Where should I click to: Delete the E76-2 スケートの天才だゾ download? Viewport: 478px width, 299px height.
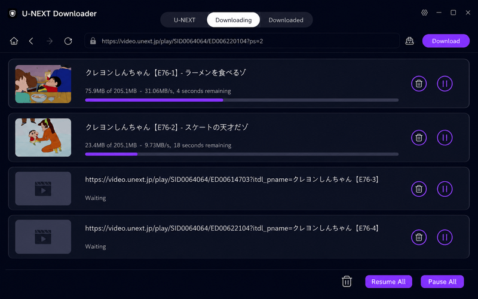419,138
